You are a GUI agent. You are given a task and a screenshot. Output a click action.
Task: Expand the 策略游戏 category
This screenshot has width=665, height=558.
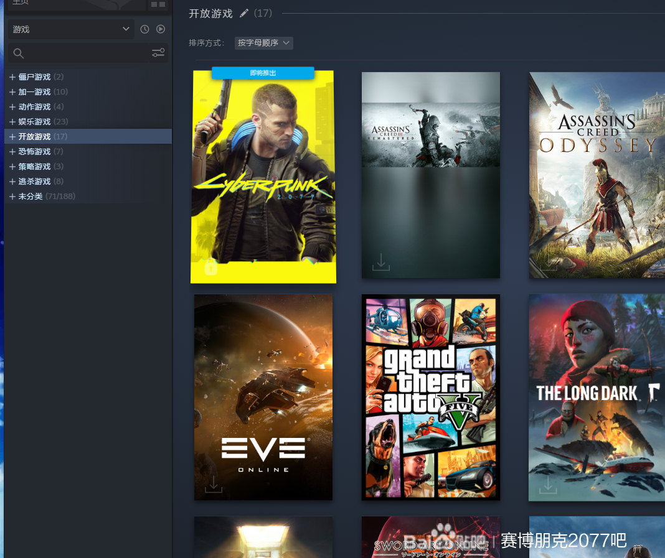tap(12, 167)
